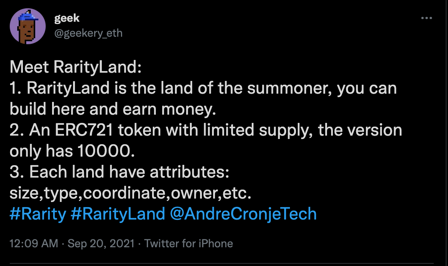Open the #RarityLand hashtag link
The height and width of the screenshot is (266, 448).
coord(118,214)
